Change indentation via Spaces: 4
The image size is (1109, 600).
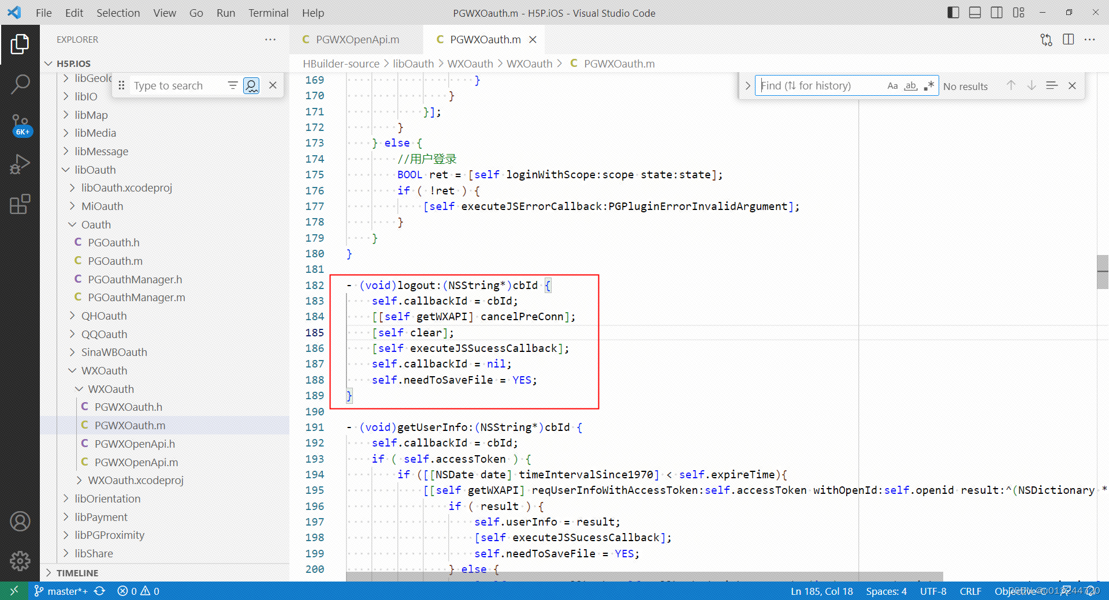(886, 591)
